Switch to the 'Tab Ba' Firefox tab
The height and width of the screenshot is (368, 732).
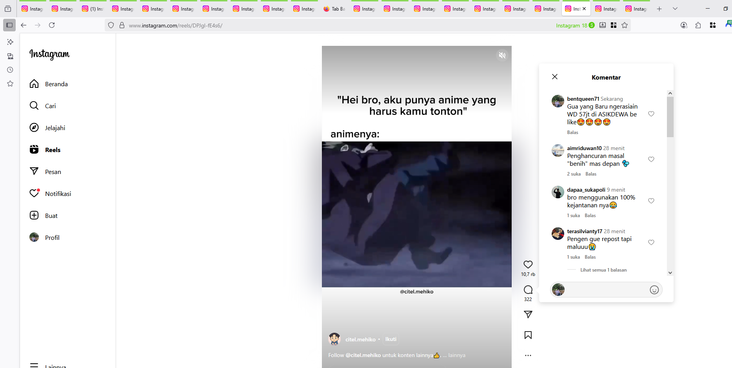(335, 9)
